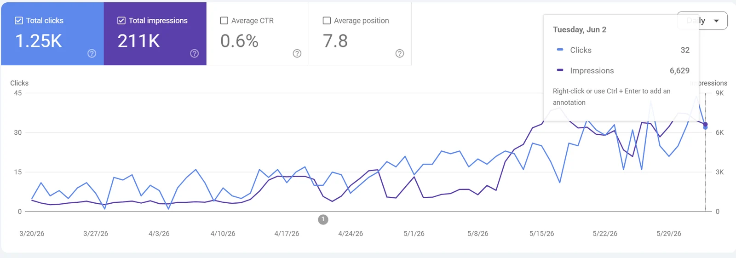Select the 211K Total impressions metric card
The width and height of the screenshot is (736, 258).
(155, 34)
